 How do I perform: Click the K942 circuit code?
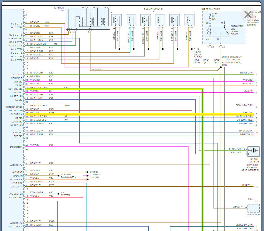(52, 95)
